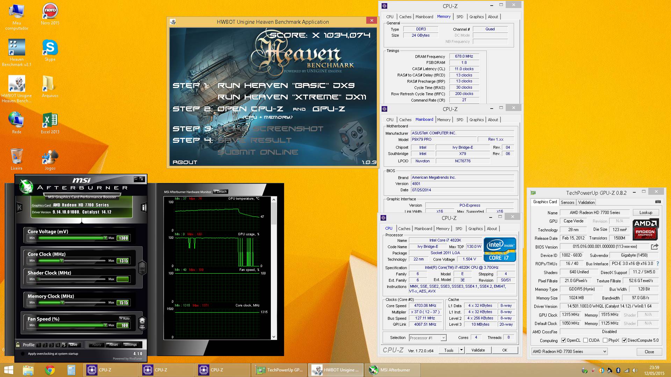Image resolution: width=671 pixels, height=377 pixels.
Task: Click ABOUT in HWBOT Heaven app
Action: (185, 162)
